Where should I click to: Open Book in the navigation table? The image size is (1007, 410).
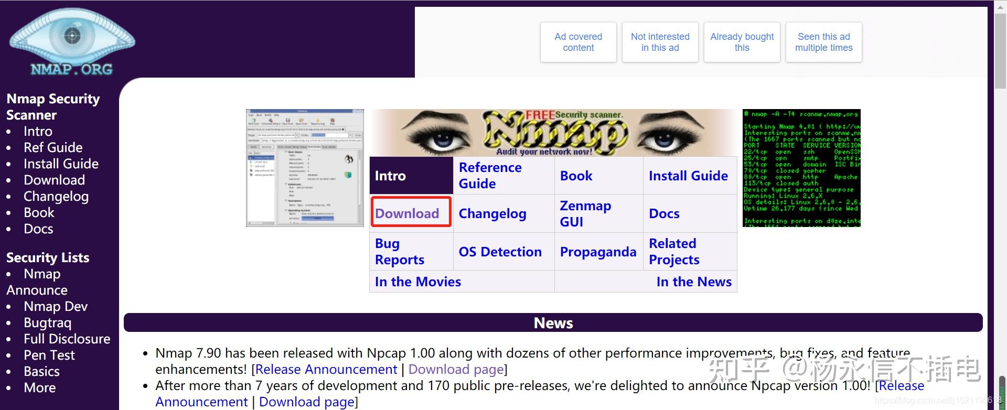[576, 176]
